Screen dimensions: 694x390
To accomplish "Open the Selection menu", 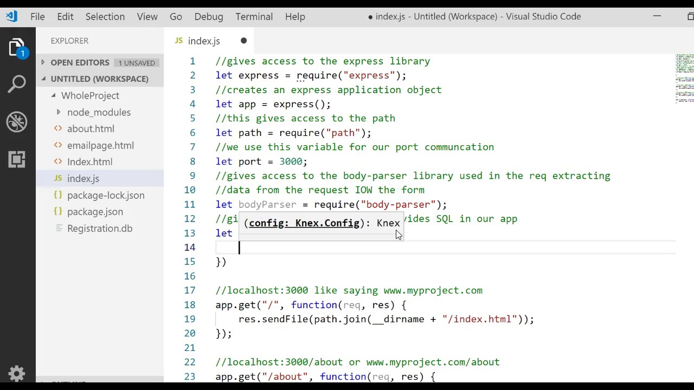I will pos(105,17).
